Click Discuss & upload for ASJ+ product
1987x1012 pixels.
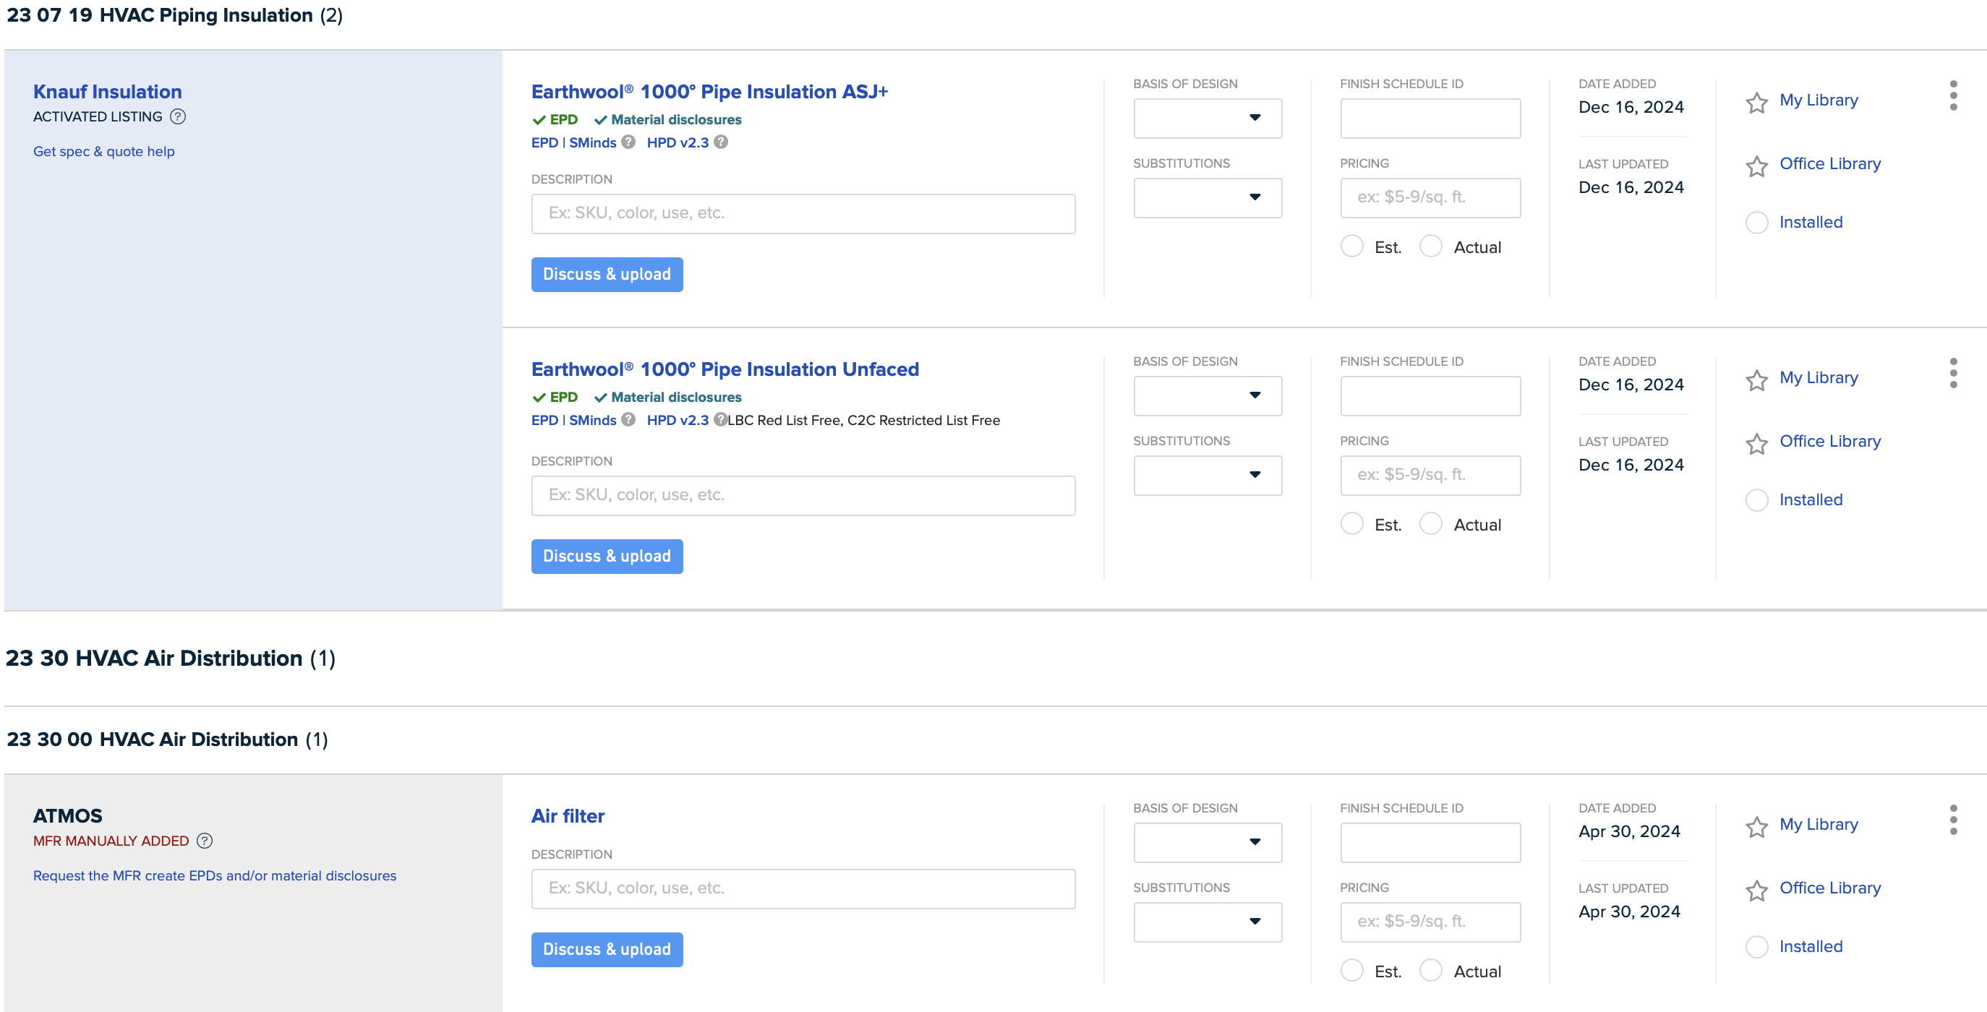[606, 275]
